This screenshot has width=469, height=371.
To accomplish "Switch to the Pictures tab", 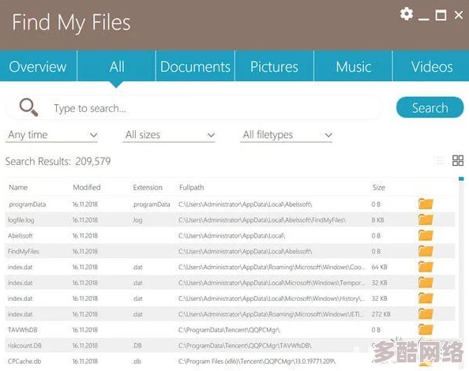I will pyautogui.click(x=274, y=66).
